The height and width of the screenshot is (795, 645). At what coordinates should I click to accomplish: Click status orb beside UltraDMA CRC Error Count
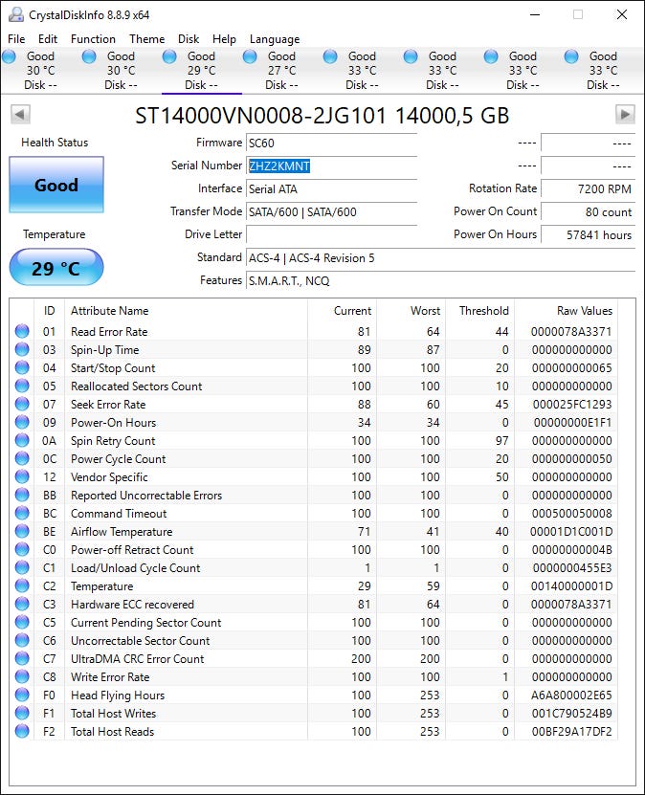(22, 659)
